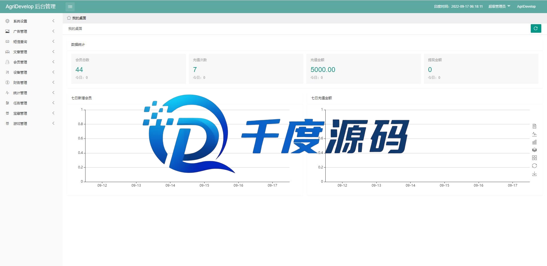The width and height of the screenshot is (547, 266).
Task: Click the 财务管理 dollar icon
Action: pyautogui.click(x=7, y=83)
